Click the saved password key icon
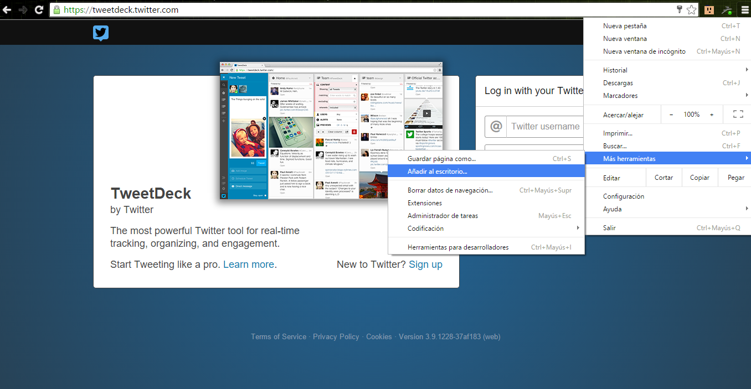Viewport: 751px width, 389px height. 680,9
